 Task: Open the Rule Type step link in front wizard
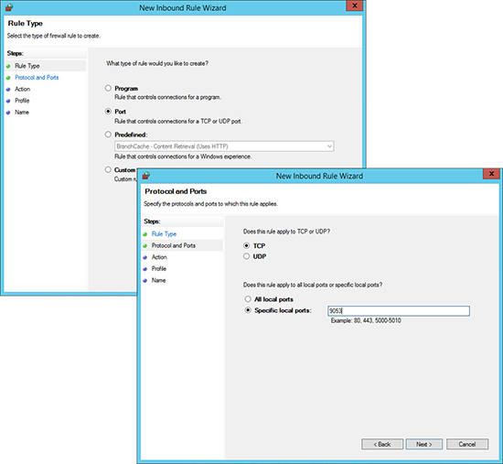pyautogui.click(x=164, y=233)
